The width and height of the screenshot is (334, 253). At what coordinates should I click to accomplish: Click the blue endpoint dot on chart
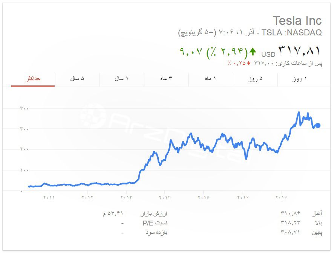pos(317,126)
